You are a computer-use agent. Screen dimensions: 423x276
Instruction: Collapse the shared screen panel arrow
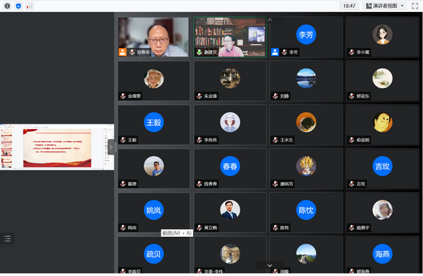click(111, 147)
